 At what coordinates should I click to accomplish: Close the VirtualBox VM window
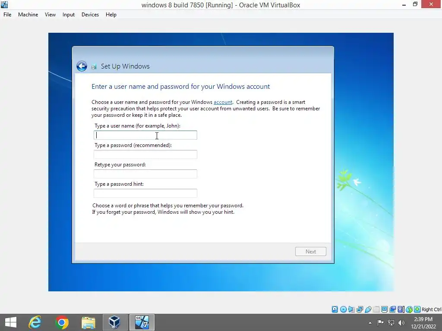click(x=431, y=4)
